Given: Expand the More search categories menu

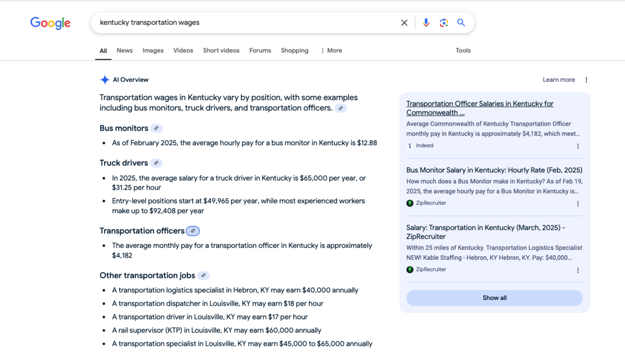Looking at the screenshot, I should (331, 50).
